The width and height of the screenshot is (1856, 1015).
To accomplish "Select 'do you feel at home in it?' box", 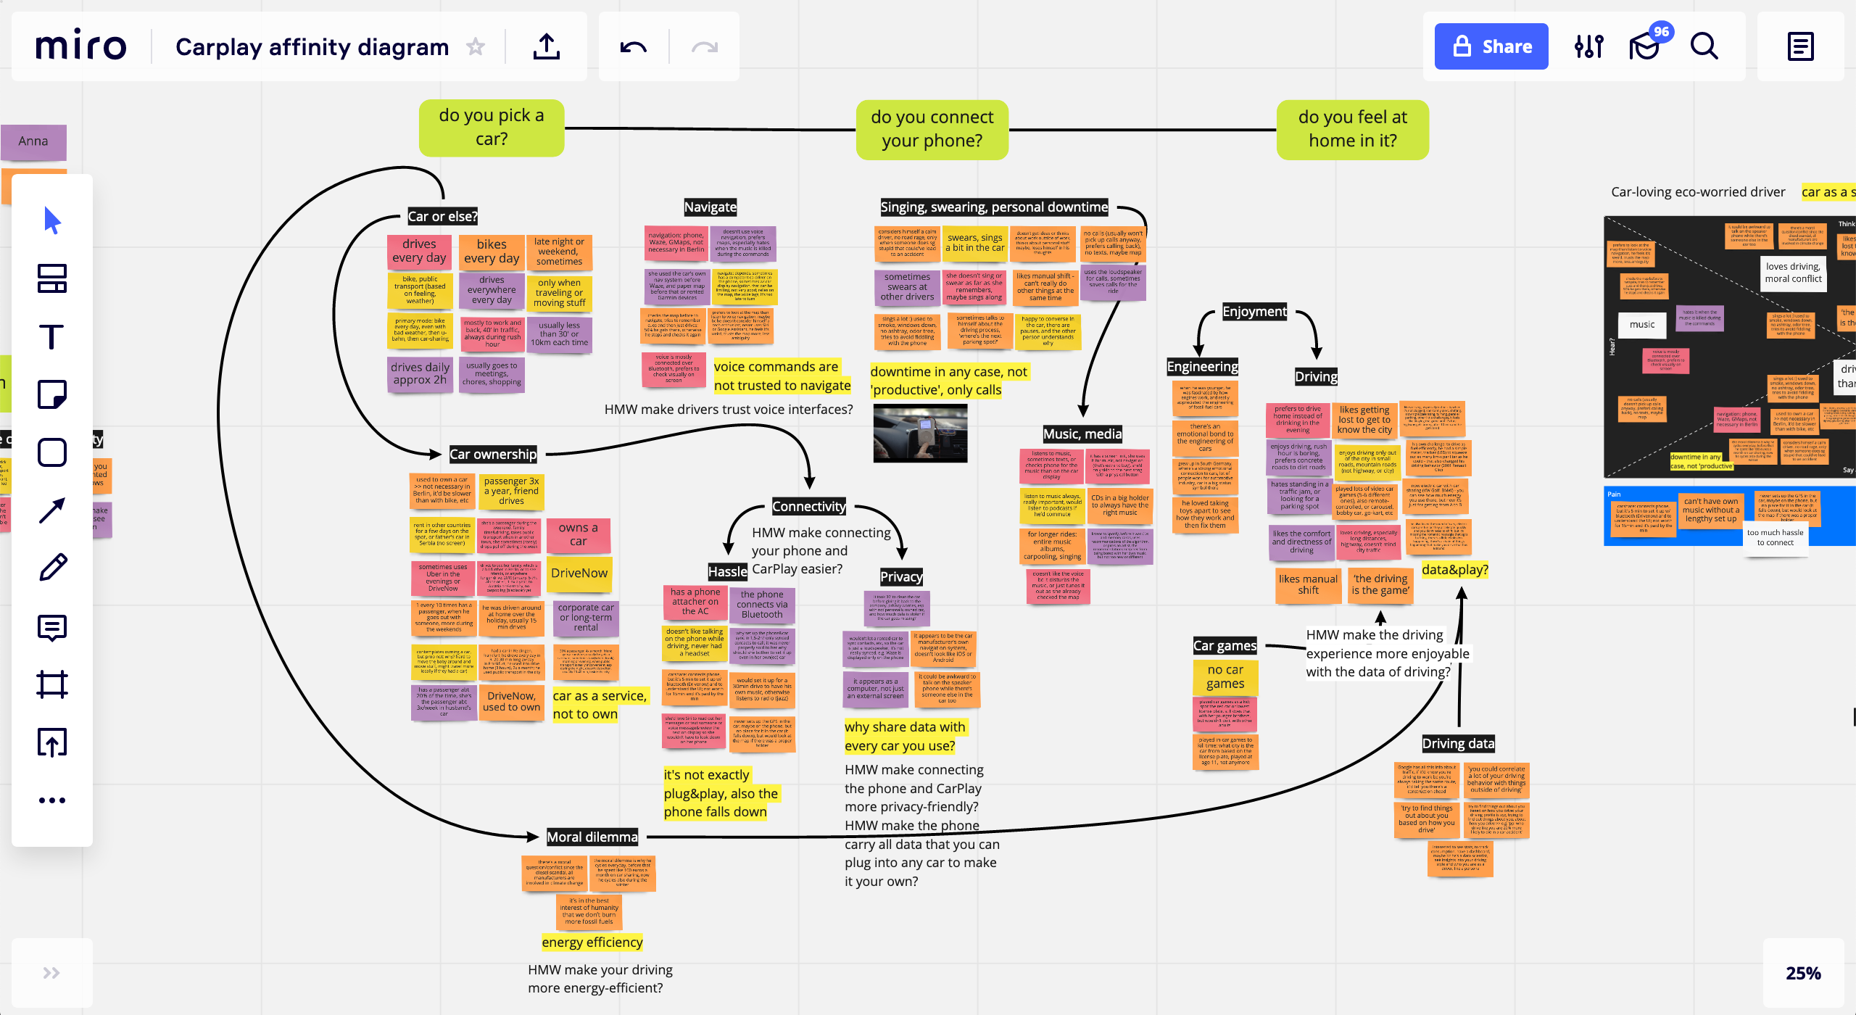I will (x=1353, y=129).
